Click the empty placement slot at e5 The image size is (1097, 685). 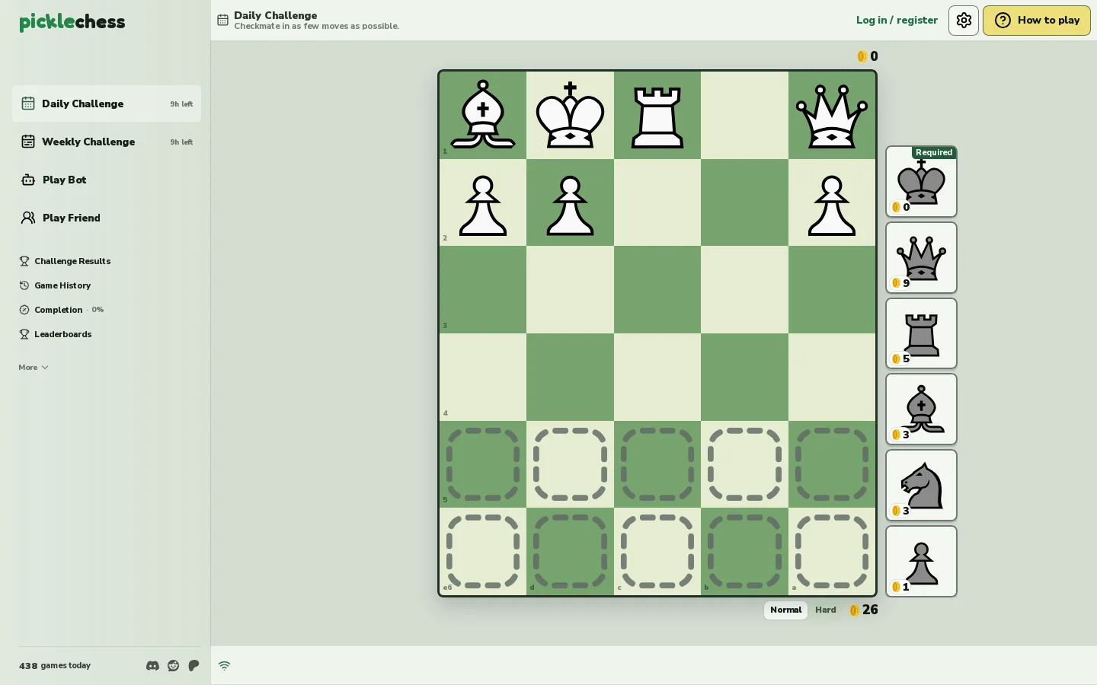[483, 464]
